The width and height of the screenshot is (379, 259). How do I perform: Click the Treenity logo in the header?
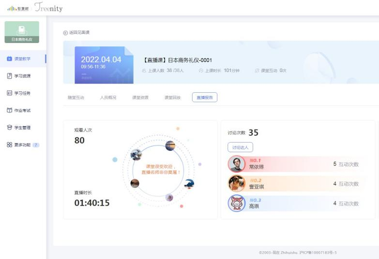pyautogui.click(x=48, y=8)
